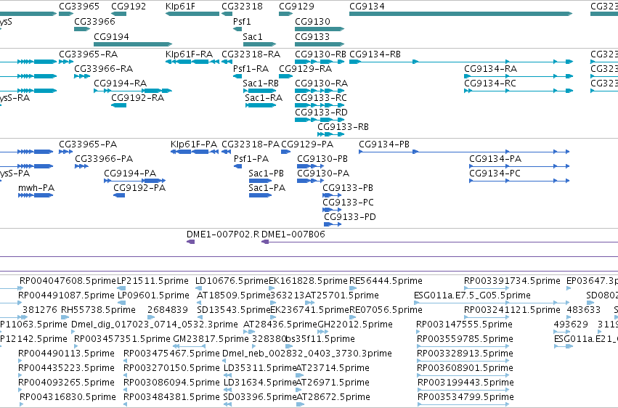618x408 pixels.
Task: Select the CG9133-PB protein label
Action: tap(348, 188)
